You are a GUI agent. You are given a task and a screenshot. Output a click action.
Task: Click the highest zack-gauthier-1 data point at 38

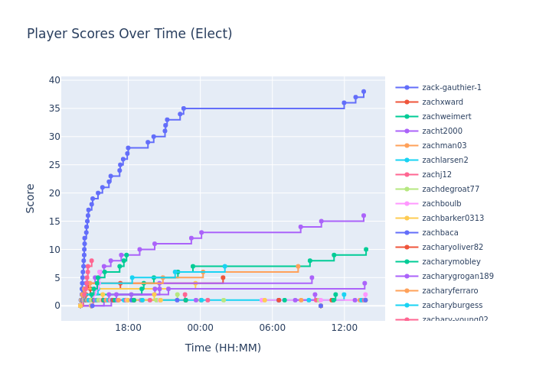364,92
